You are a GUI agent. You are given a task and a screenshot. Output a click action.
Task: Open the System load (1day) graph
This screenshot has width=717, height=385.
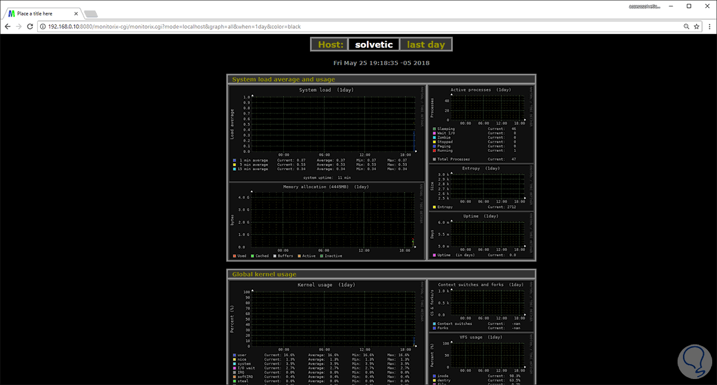(x=326, y=133)
